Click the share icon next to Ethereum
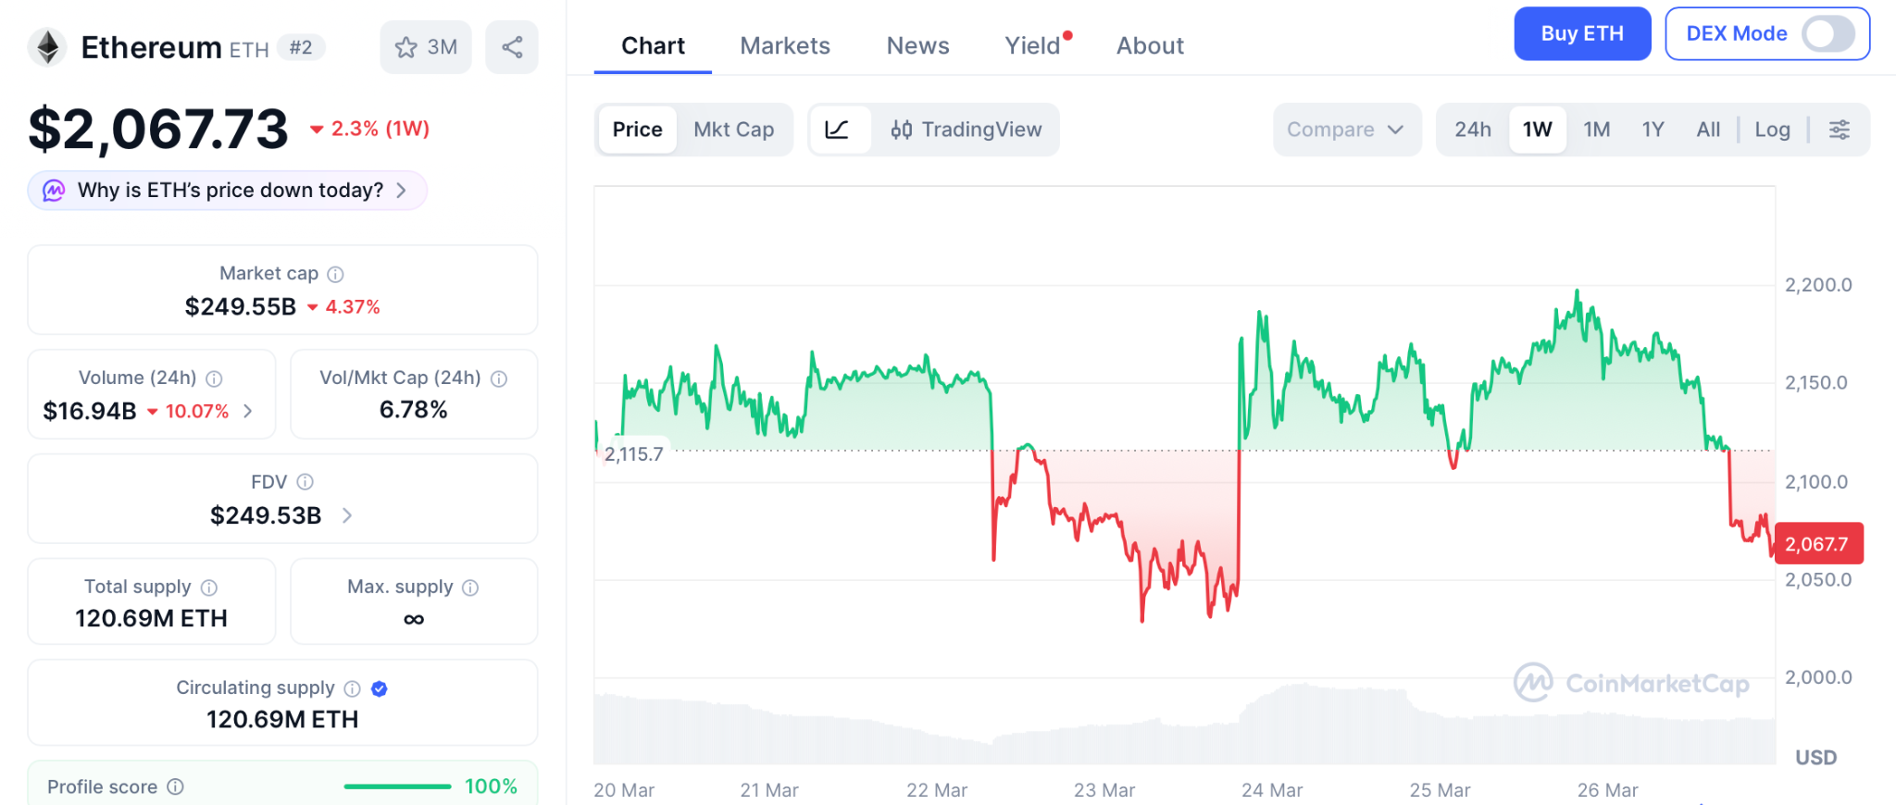1896x805 pixels. coord(512,47)
